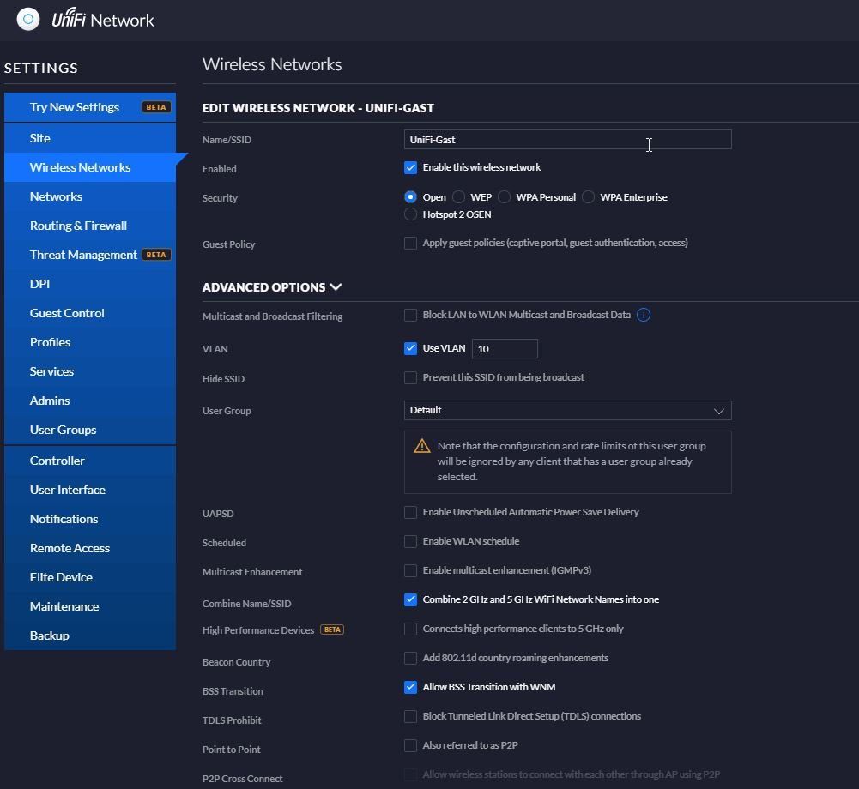
Task: Click the UniFi Network title text
Action: 103,19
